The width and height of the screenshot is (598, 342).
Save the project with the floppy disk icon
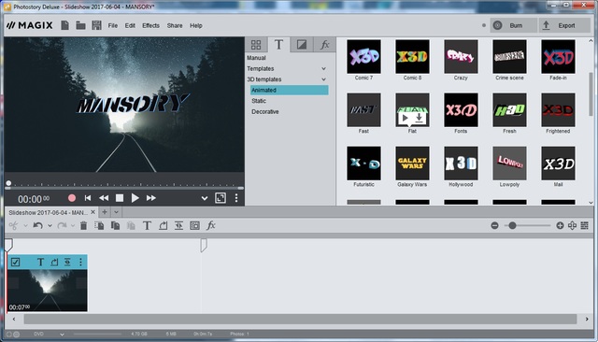point(96,25)
